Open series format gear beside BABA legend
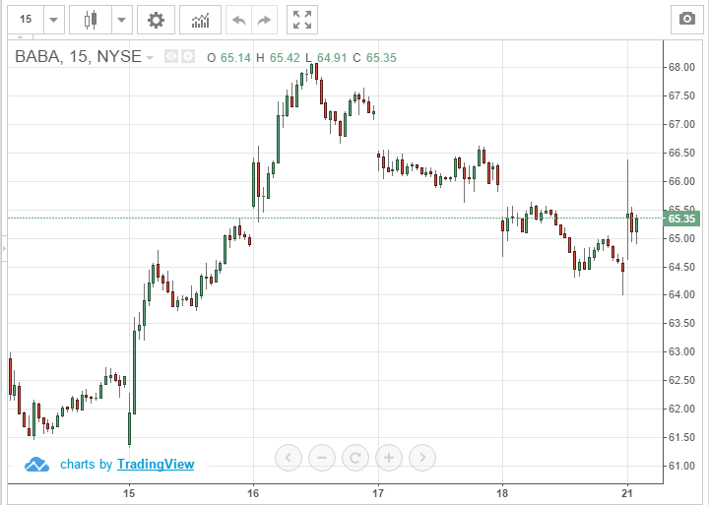 [187, 57]
